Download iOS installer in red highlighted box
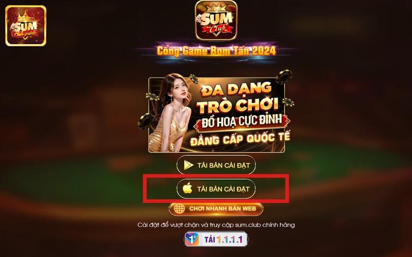 click(x=216, y=189)
